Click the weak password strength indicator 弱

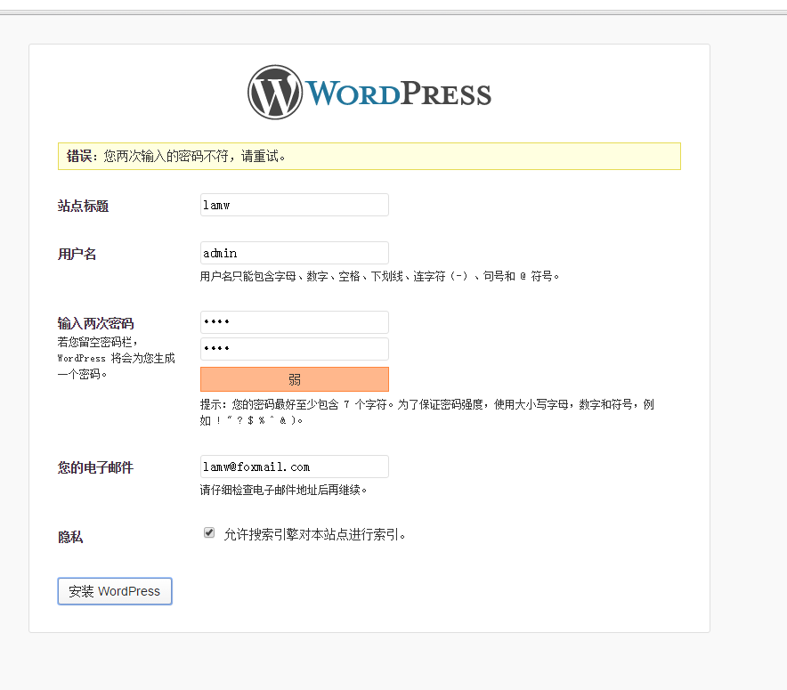coord(294,379)
